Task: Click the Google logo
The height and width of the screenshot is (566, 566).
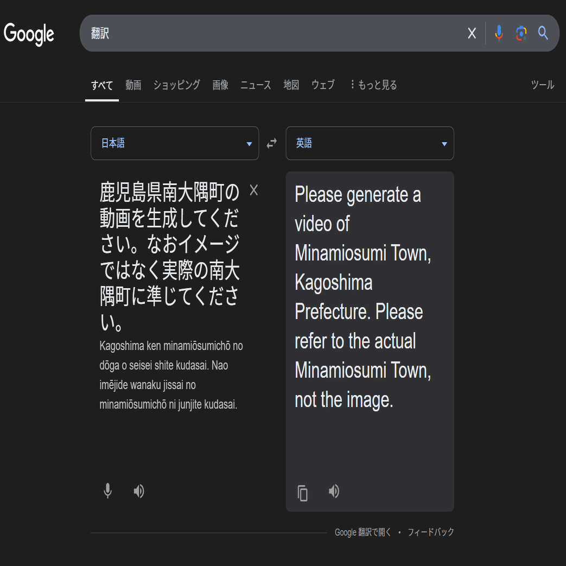Action: 30,34
